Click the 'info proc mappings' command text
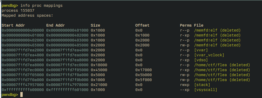Viewport: 262px width, 98px height. [41, 5]
